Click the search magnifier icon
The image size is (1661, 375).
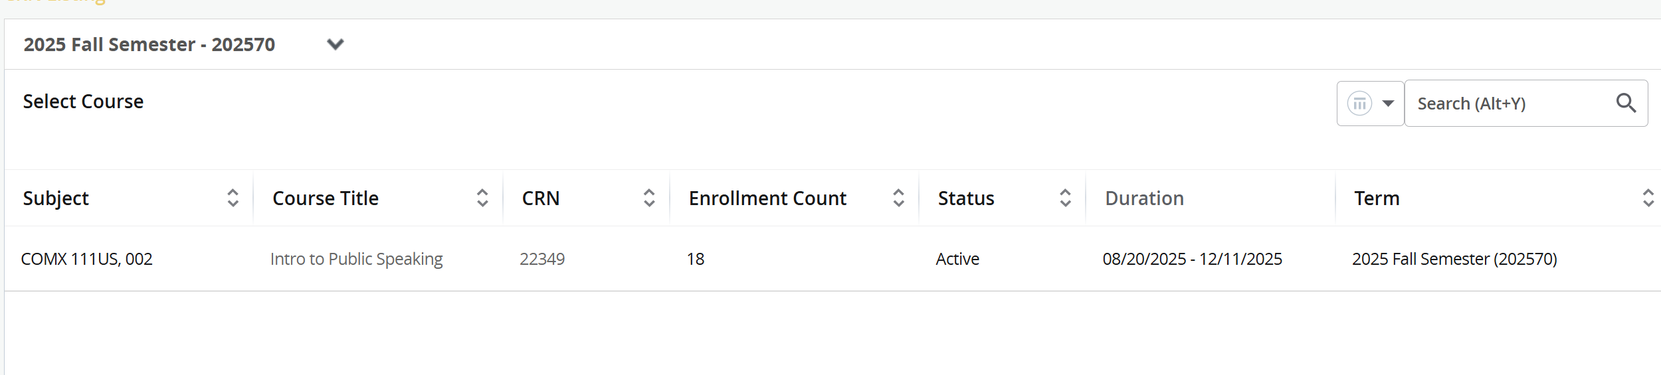pyautogui.click(x=1626, y=103)
